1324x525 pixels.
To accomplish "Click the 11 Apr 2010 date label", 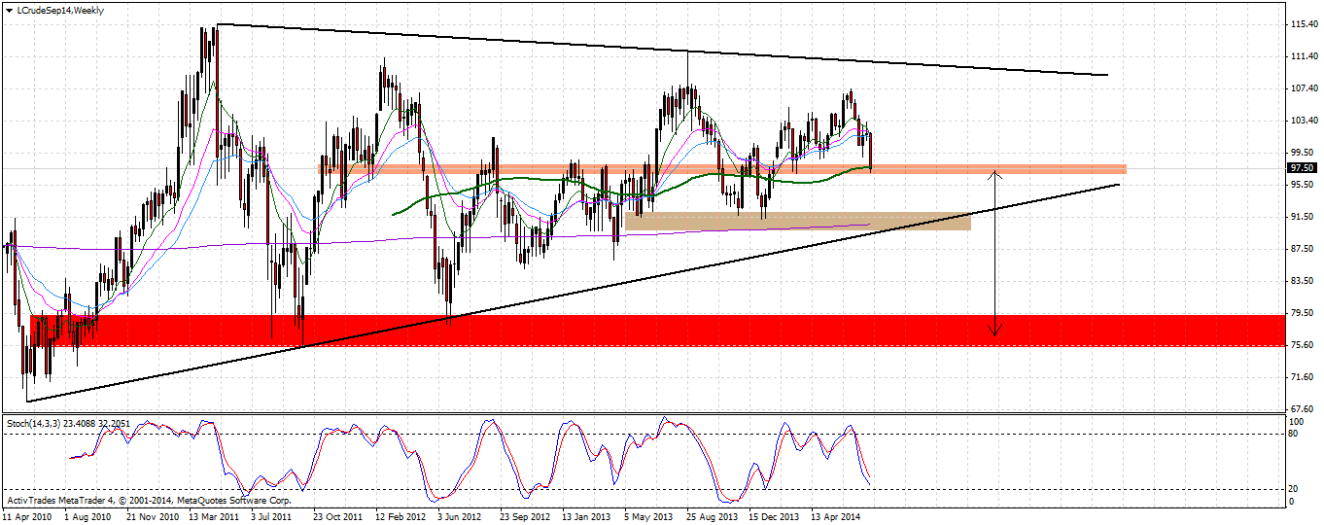I will point(28,516).
